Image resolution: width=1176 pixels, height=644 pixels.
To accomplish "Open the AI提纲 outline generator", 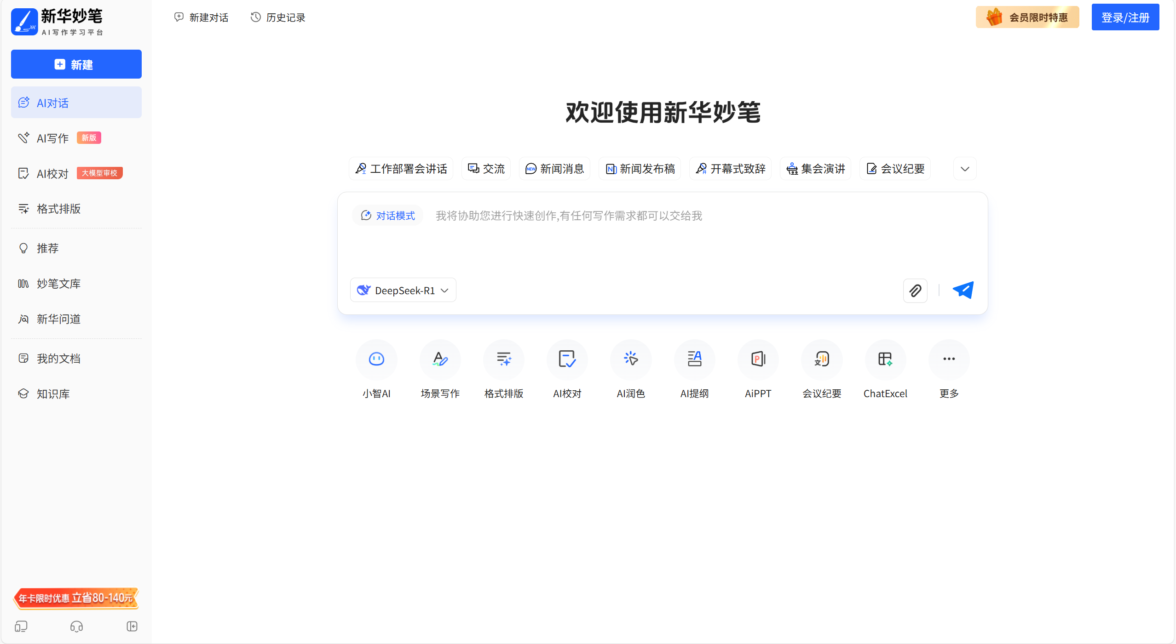I will tap(694, 360).
